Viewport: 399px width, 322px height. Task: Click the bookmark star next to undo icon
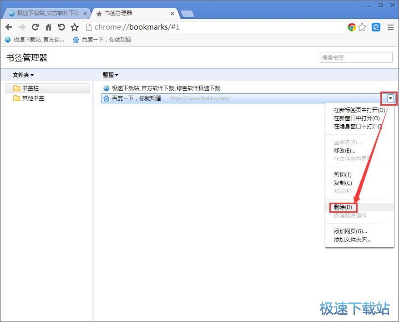coord(75,27)
